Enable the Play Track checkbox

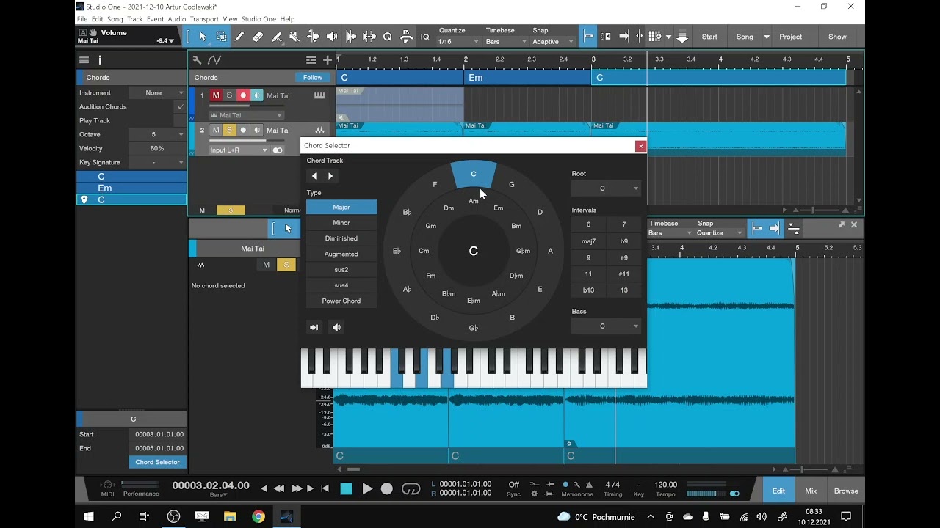click(180, 120)
